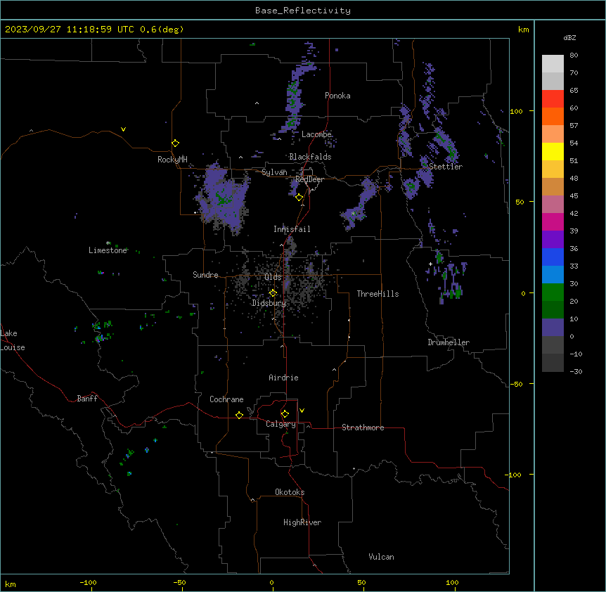Click the -50 tick on the right axis
The image size is (606, 592).
(517, 384)
